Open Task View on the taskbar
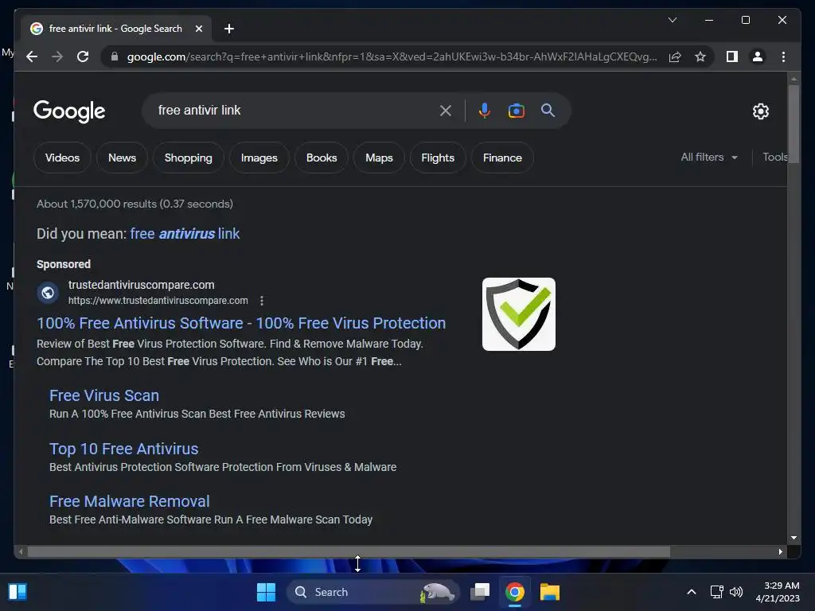This screenshot has height=611, width=815. (480, 592)
